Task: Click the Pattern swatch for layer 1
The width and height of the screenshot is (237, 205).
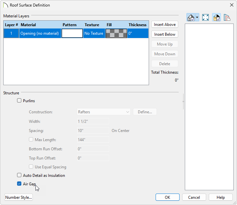Action: pyautogui.click(x=72, y=33)
